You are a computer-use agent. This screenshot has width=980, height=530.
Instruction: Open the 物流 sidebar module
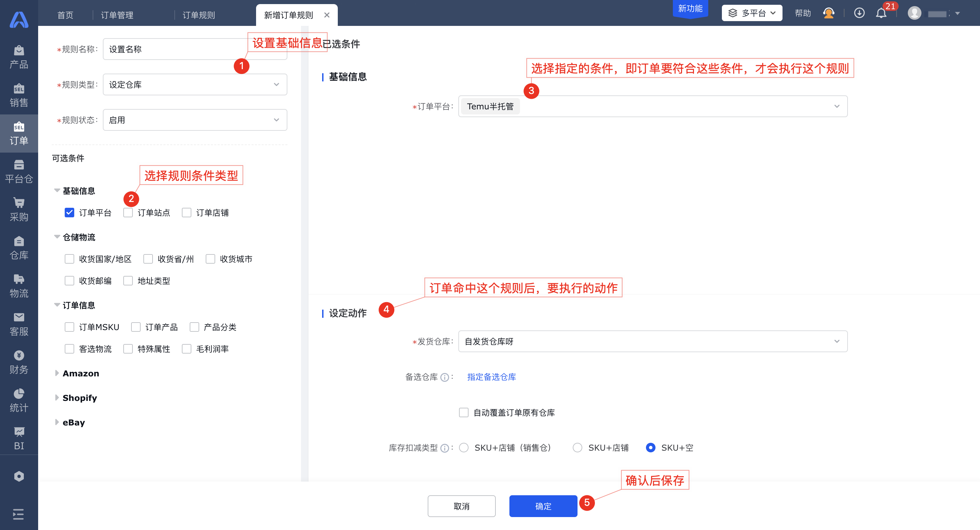tap(19, 286)
